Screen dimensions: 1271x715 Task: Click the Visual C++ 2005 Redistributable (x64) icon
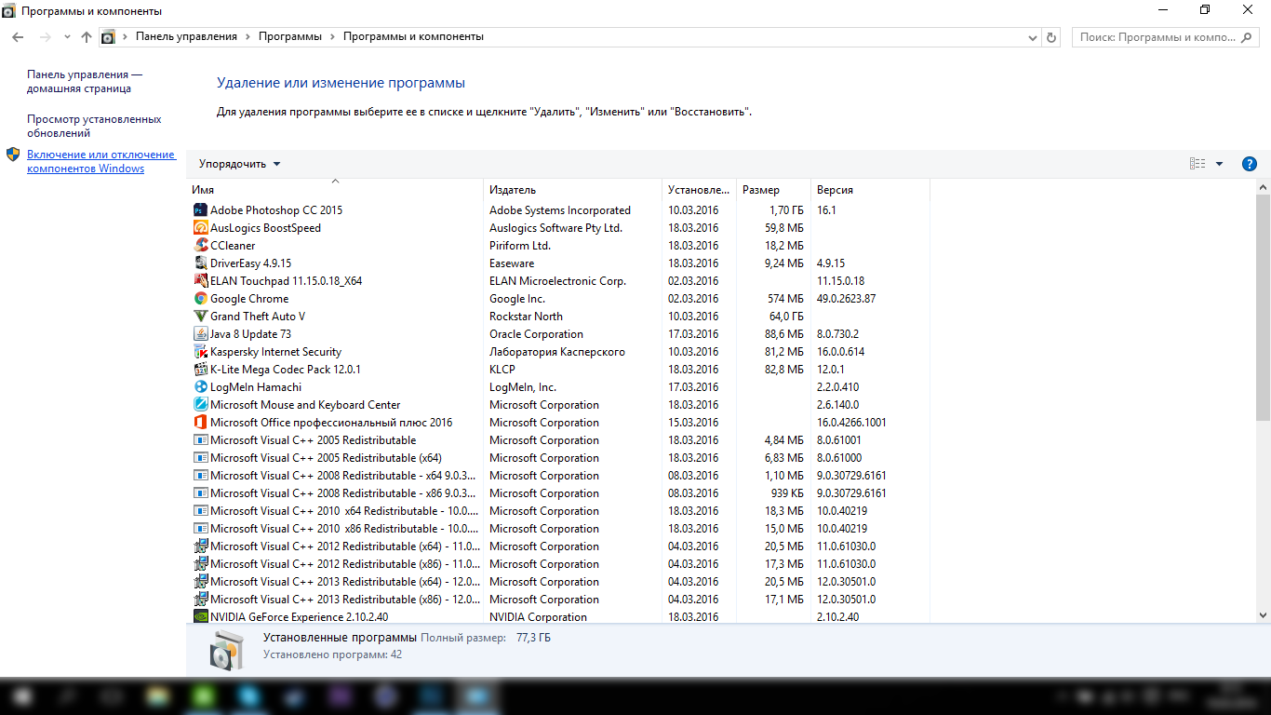pyautogui.click(x=200, y=458)
